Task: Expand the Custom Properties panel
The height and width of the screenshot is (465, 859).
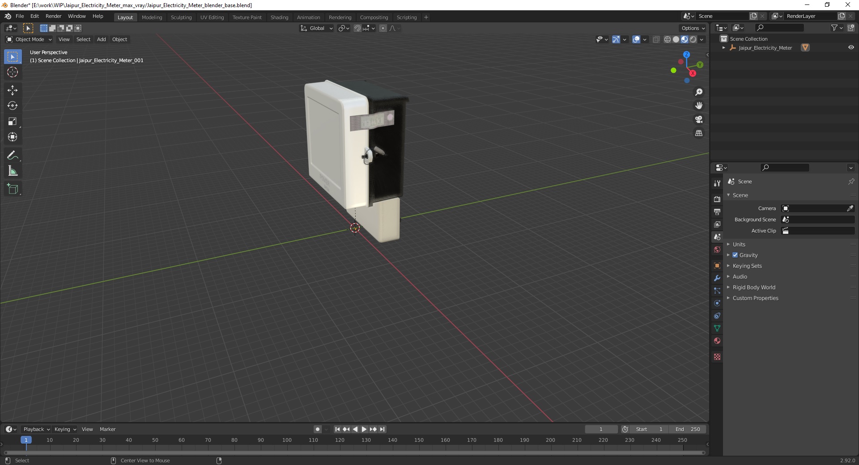Action: 755,298
